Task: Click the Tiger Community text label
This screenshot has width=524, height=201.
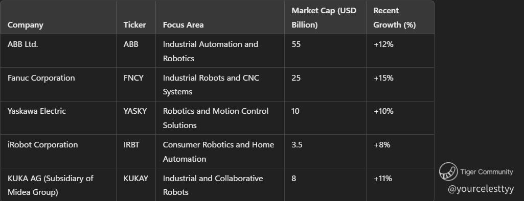Action: coord(486,172)
